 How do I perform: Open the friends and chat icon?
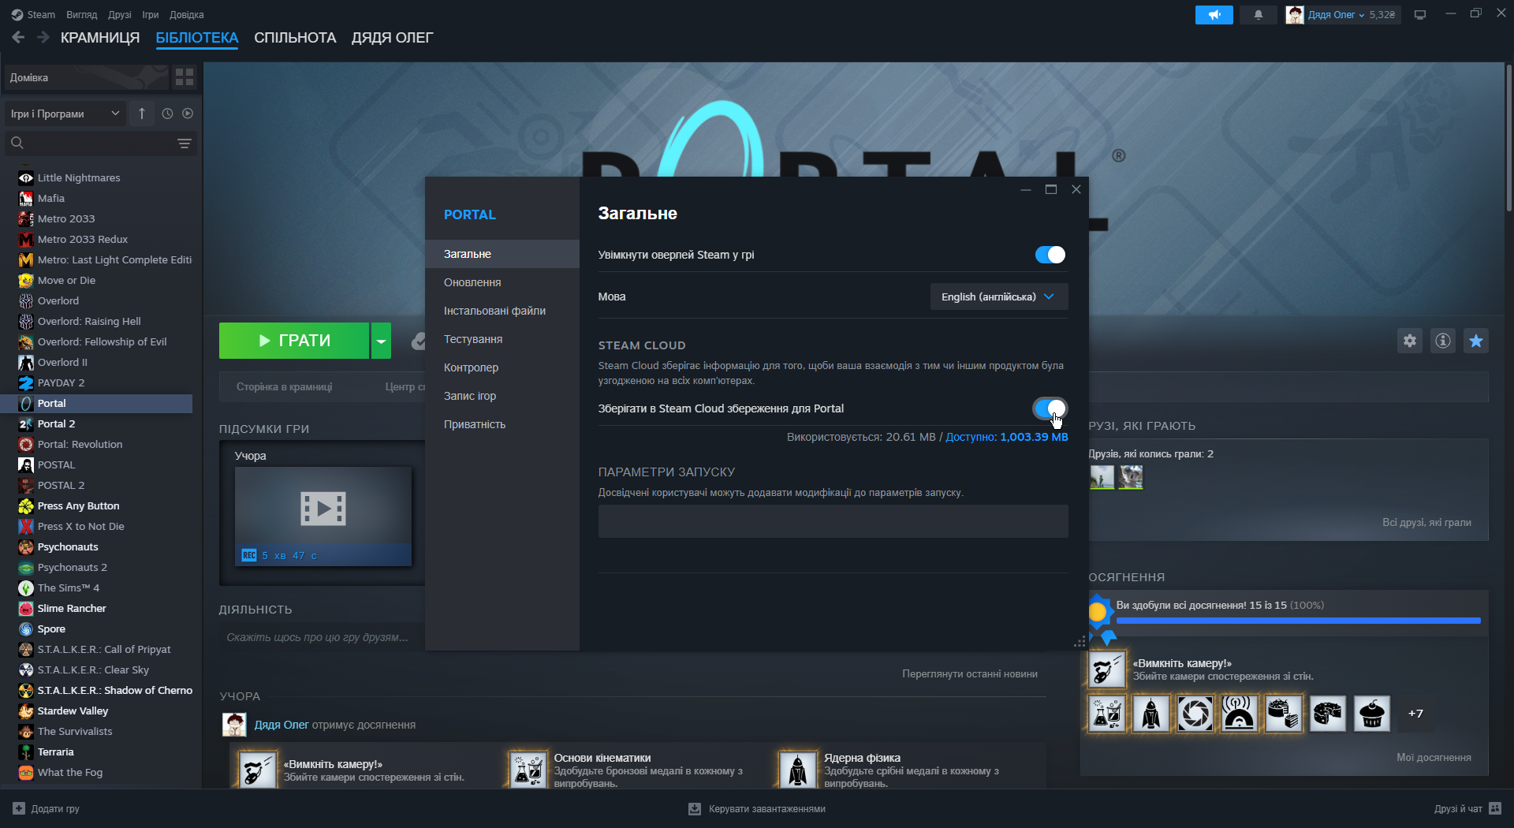pyautogui.click(x=1496, y=808)
